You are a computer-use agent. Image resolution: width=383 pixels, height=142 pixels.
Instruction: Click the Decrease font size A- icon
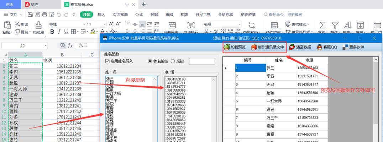tap(118, 24)
